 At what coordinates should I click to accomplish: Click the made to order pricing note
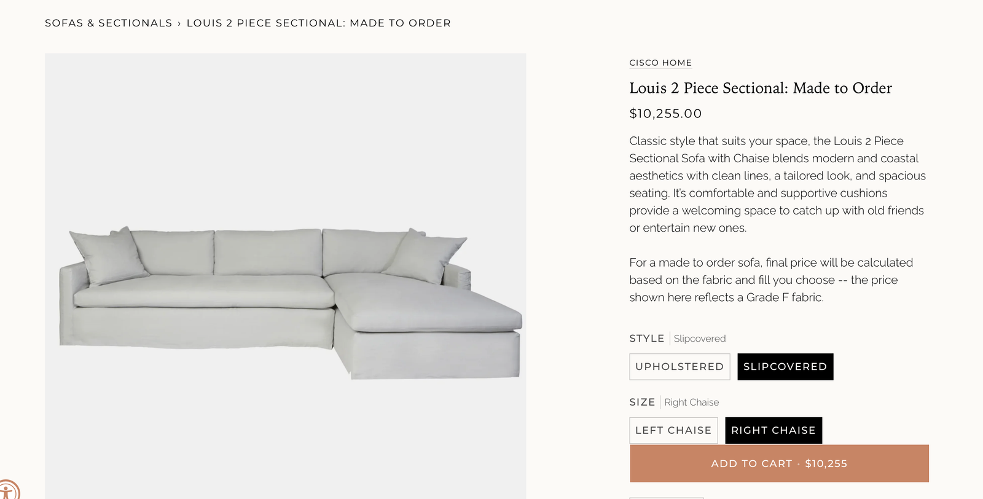coord(771,280)
